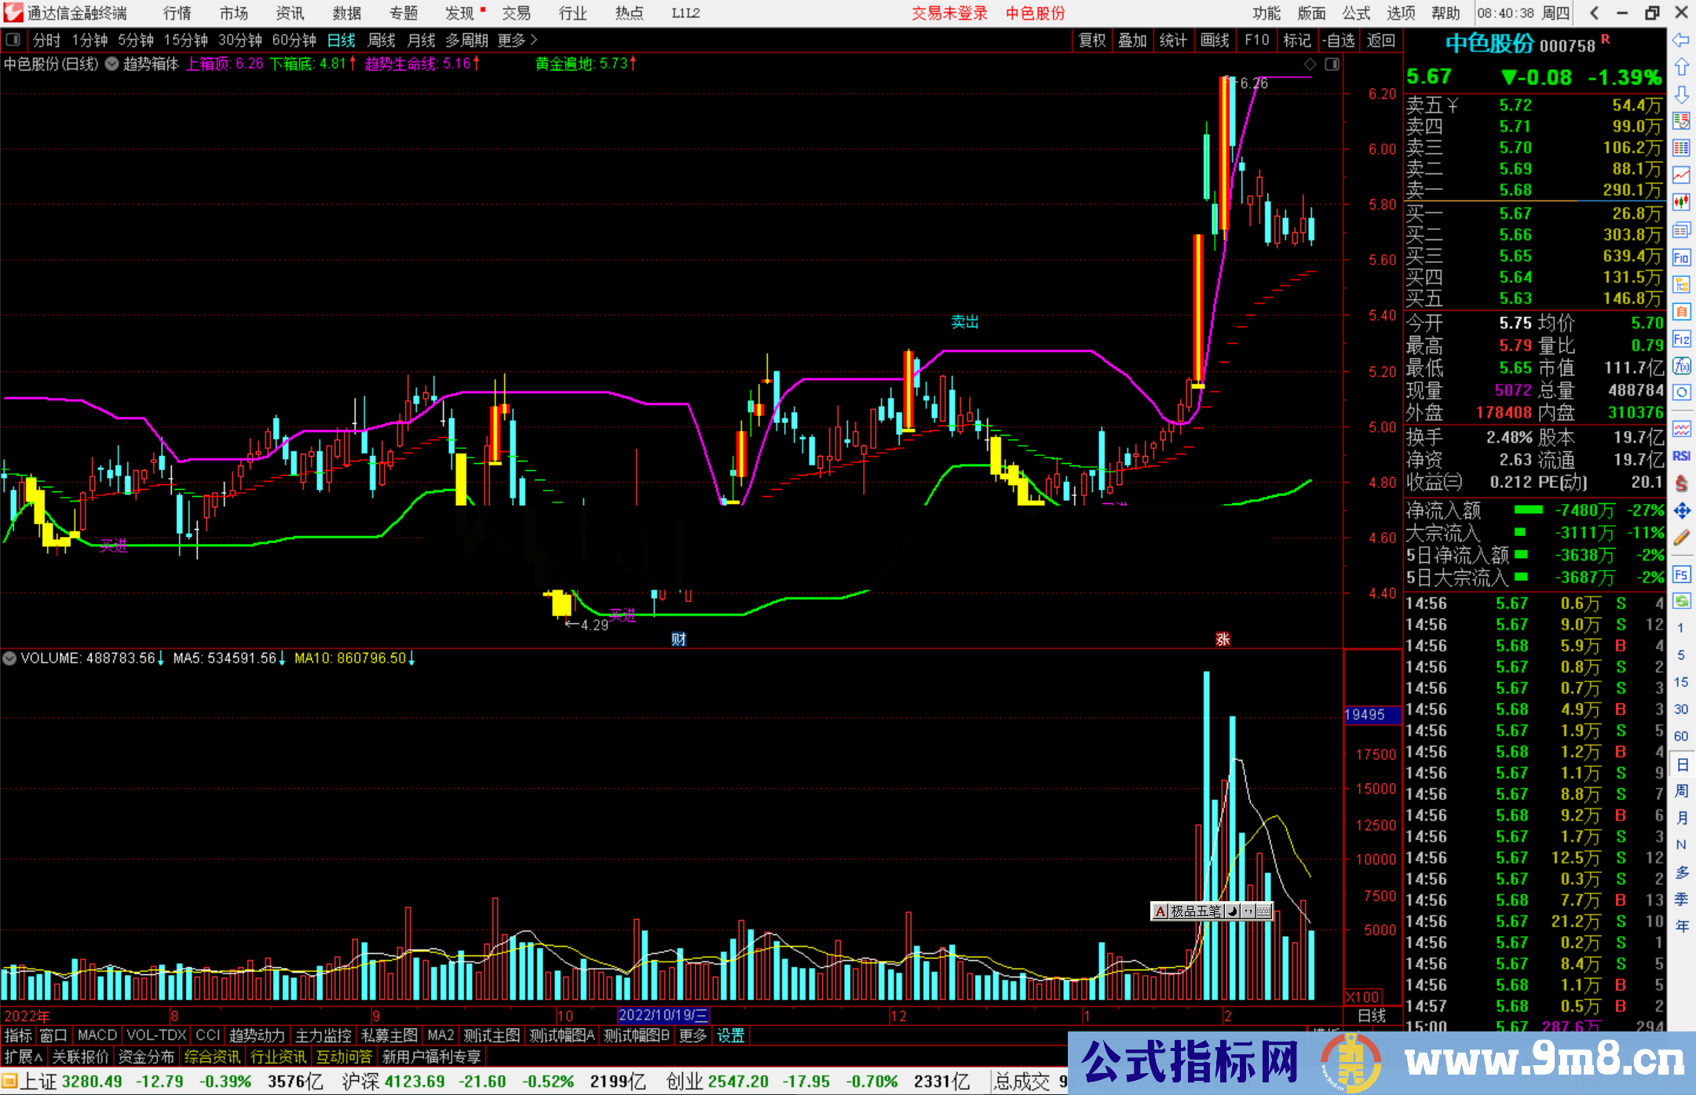Click the RSI indicator icon in sidebar
Image resolution: width=1696 pixels, height=1095 pixels.
coord(1681,456)
